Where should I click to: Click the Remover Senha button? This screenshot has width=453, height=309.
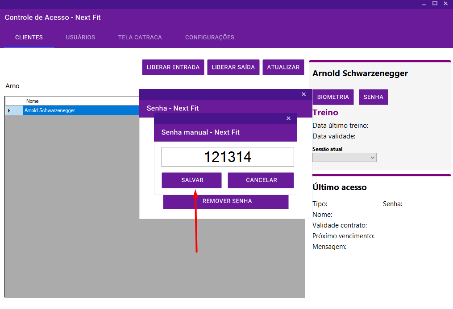(x=226, y=201)
